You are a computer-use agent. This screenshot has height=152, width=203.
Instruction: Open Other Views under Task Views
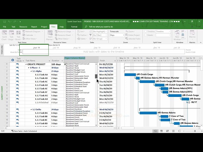[x=30, y=39]
